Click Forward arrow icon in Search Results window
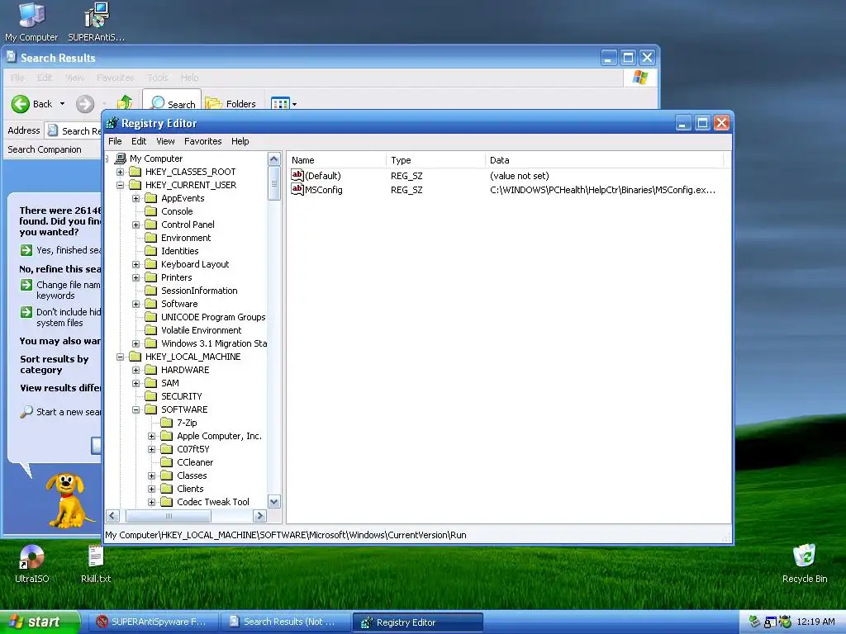 (85, 103)
